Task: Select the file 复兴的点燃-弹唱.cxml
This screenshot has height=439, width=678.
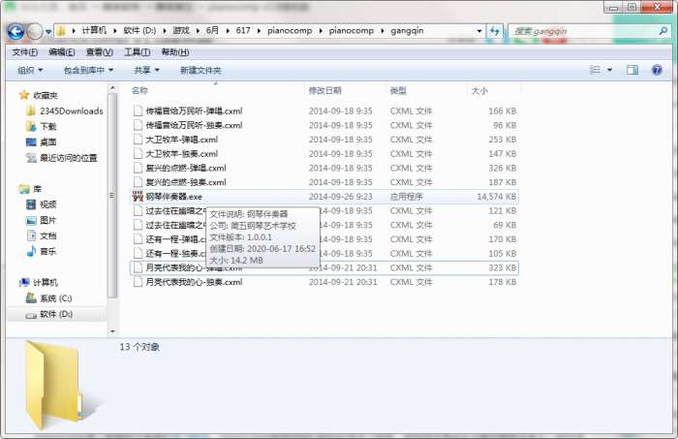Action: [186, 169]
